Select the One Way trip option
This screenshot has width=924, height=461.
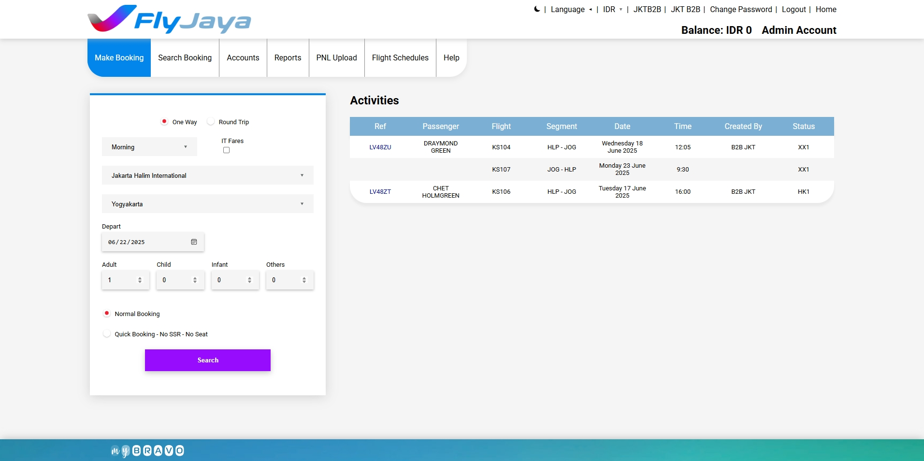[x=164, y=122]
